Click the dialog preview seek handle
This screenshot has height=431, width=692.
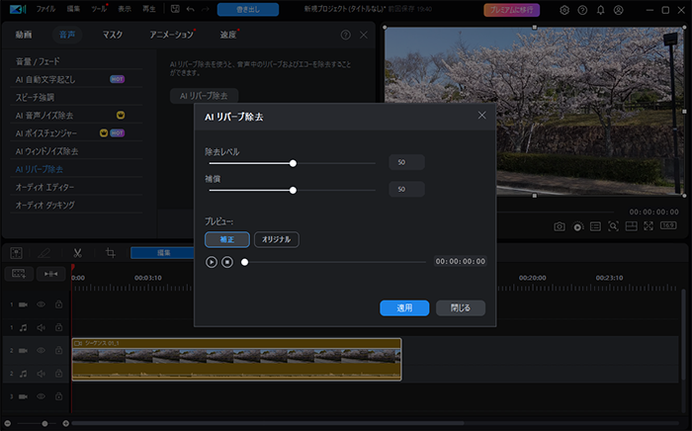[x=244, y=262]
